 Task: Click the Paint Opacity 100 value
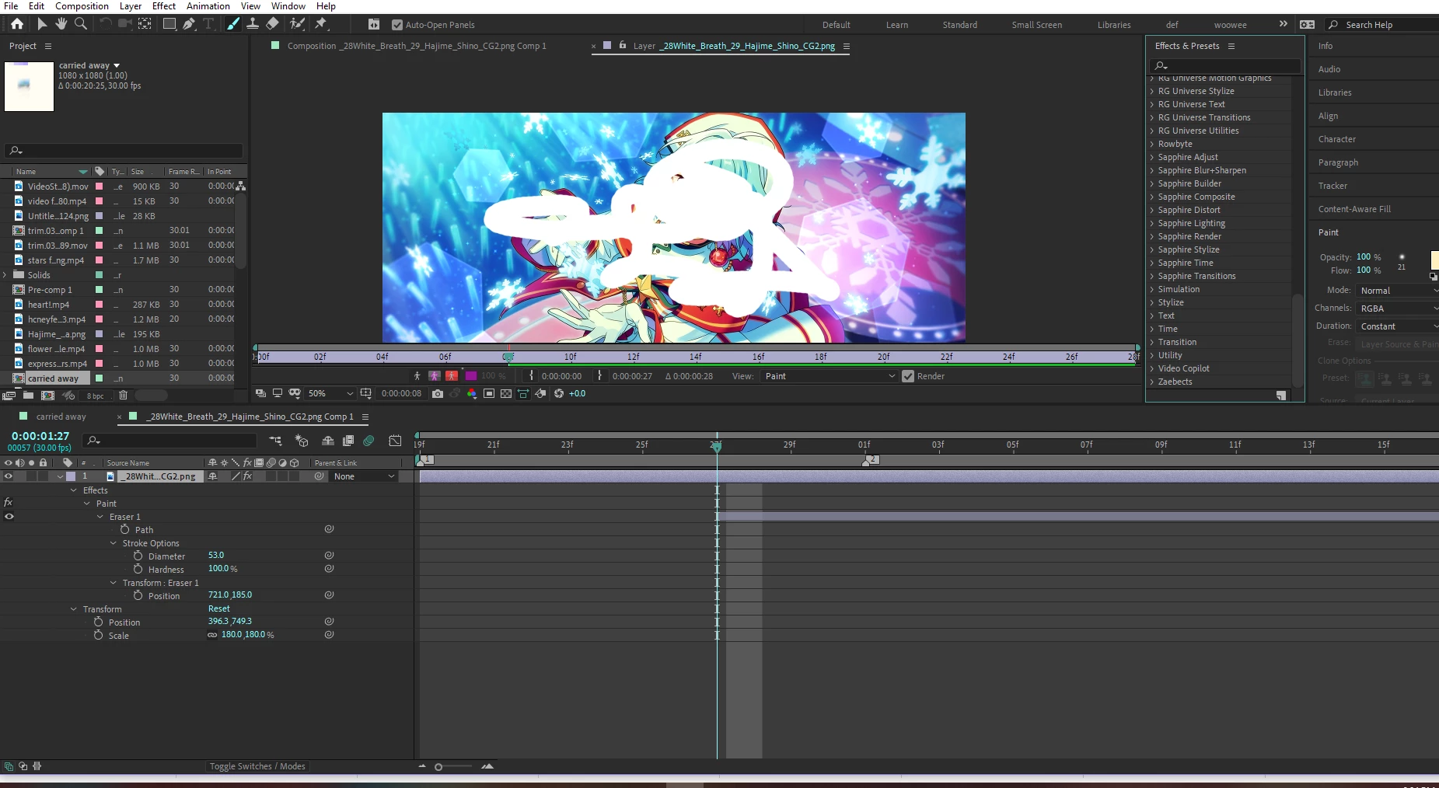click(x=1364, y=256)
